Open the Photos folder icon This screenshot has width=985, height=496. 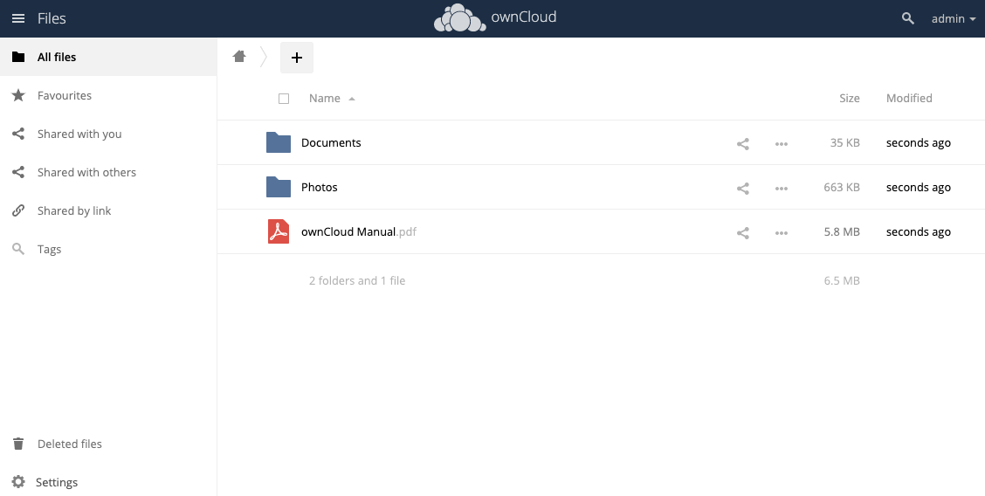click(279, 187)
